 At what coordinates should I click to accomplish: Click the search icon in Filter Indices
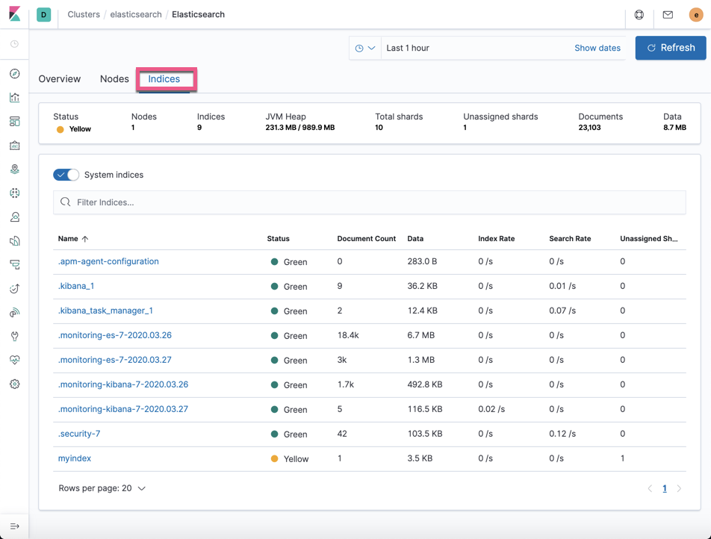point(65,202)
